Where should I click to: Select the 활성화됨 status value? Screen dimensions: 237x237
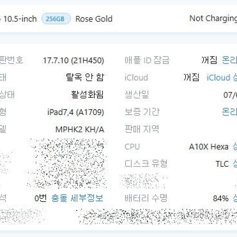click(87, 95)
